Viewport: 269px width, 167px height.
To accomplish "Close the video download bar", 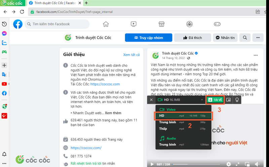I will [151, 100].
